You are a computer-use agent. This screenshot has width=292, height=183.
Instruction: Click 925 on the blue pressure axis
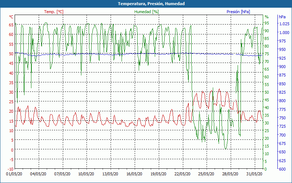[283, 58]
